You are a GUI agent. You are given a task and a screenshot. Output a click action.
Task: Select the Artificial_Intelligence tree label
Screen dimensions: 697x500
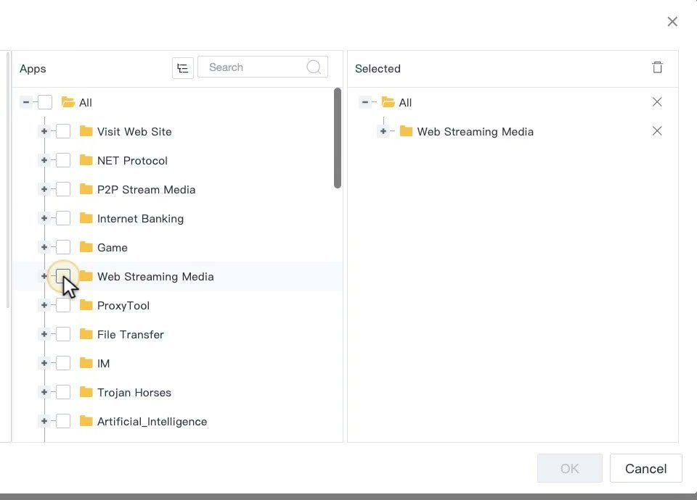[x=152, y=422]
